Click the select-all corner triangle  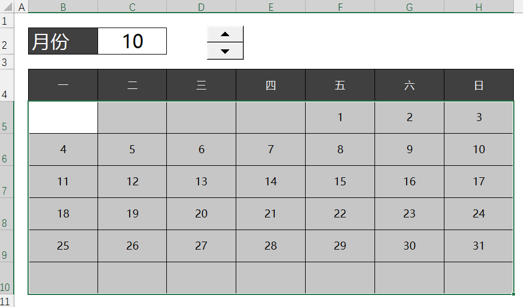pyautogui.click(x=7, y=6)
